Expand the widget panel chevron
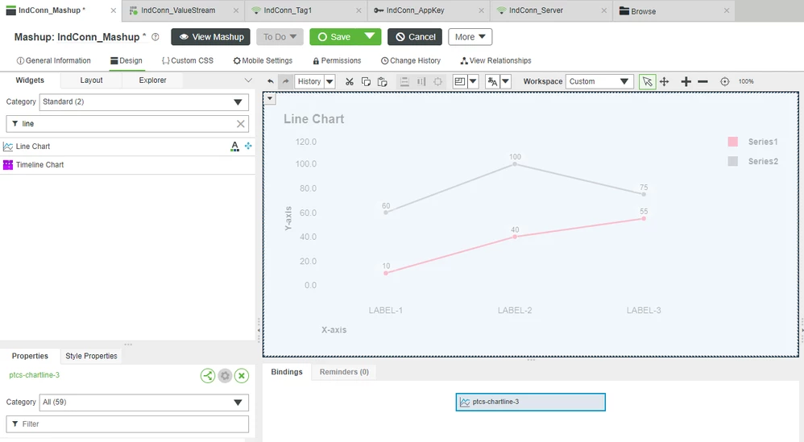The image size is (804, 442). (248, 81)
